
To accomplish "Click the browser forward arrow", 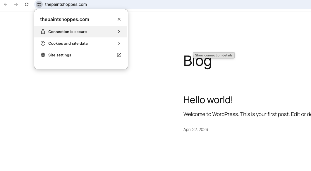I will tap(16, 4).
